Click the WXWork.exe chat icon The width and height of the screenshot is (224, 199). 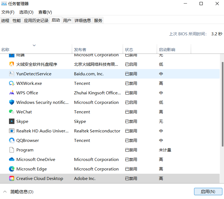(x=12, y=83)
